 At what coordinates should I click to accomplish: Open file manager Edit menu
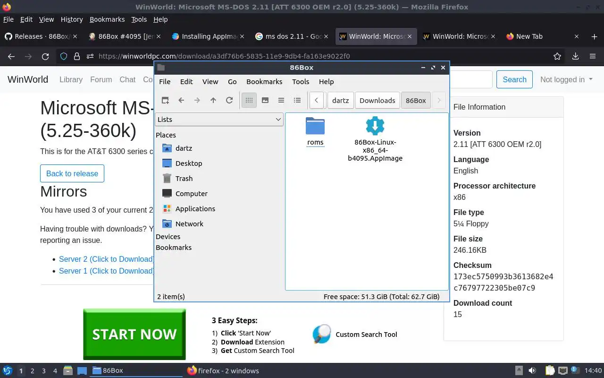point(186,81)
